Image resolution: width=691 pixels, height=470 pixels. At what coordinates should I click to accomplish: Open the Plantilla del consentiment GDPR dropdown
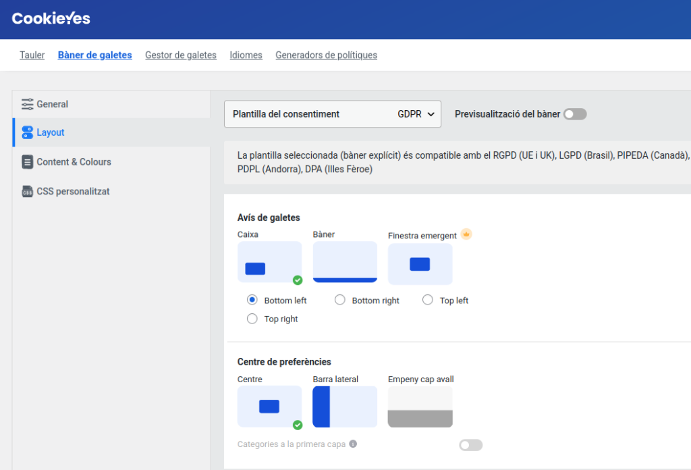point(333,114)
